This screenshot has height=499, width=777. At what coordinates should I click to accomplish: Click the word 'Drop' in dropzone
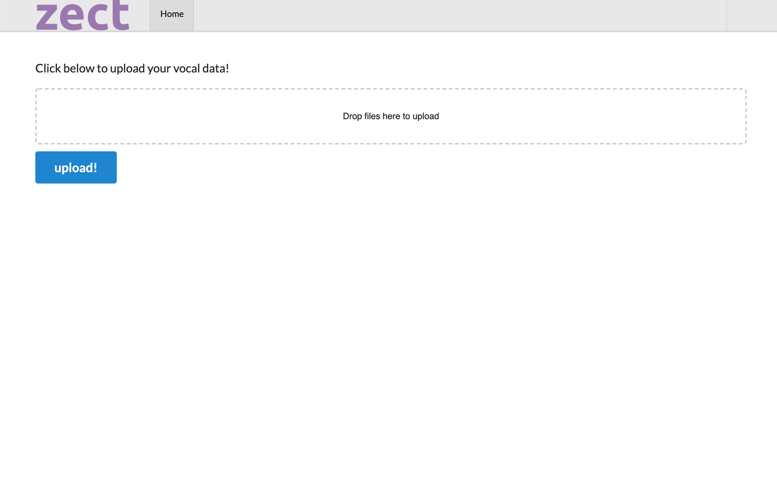click(x=352, y=116)
